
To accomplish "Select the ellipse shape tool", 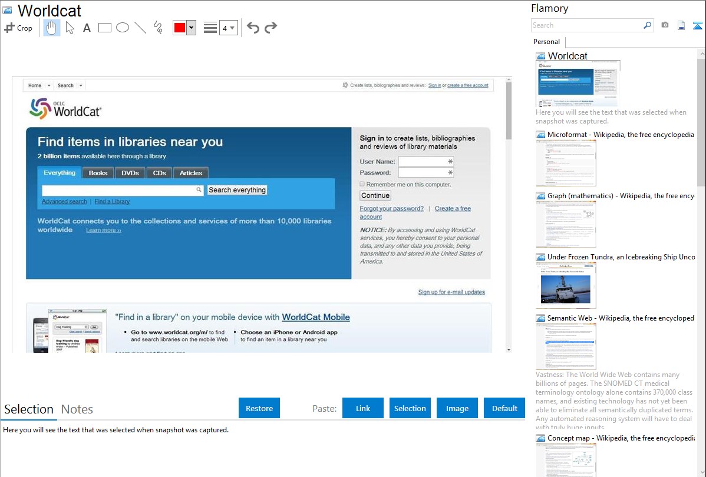I will point(123,28).
